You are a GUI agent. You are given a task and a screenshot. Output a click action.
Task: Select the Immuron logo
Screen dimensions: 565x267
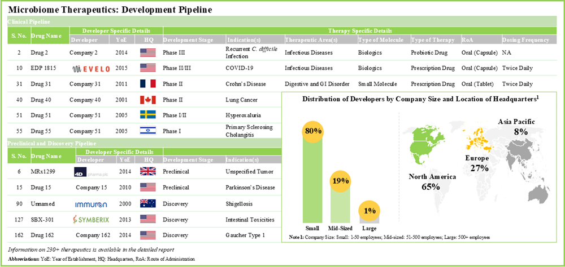click(x=92, y=202)
